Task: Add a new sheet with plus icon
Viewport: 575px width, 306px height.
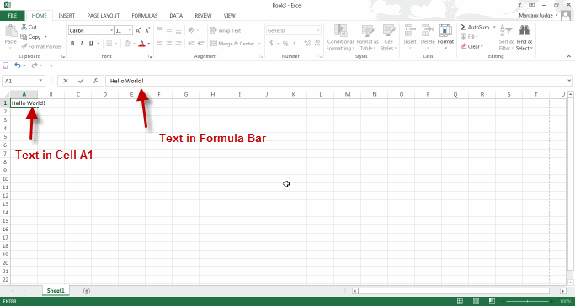Action: click(x=87, y=291)
